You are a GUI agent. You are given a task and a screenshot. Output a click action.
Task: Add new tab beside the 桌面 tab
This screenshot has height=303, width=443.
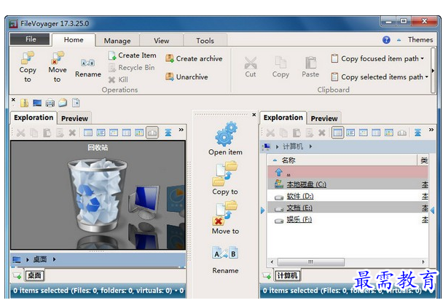(x=17, y=275)
